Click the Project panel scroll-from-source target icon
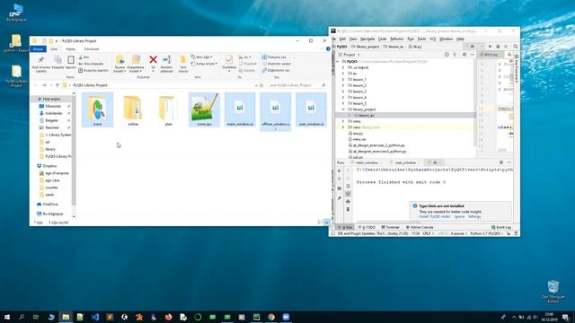The image size is (575, 323). pos(447,55)
